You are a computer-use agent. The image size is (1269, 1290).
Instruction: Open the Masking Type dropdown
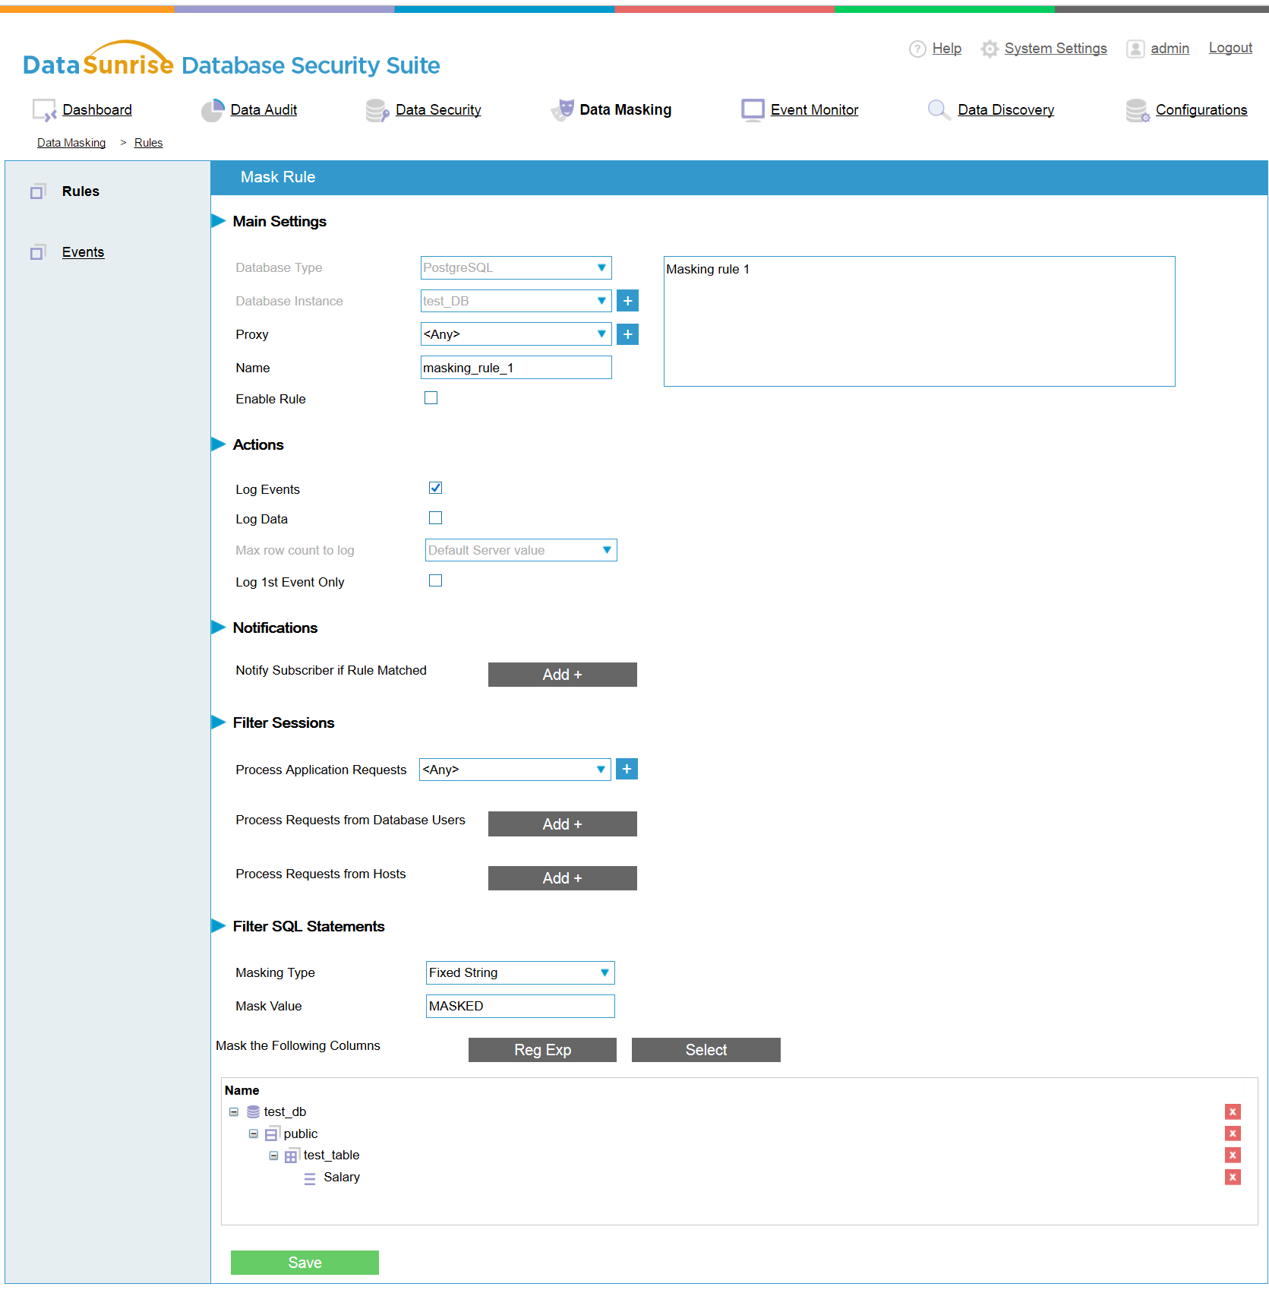[x=519, y=973]
